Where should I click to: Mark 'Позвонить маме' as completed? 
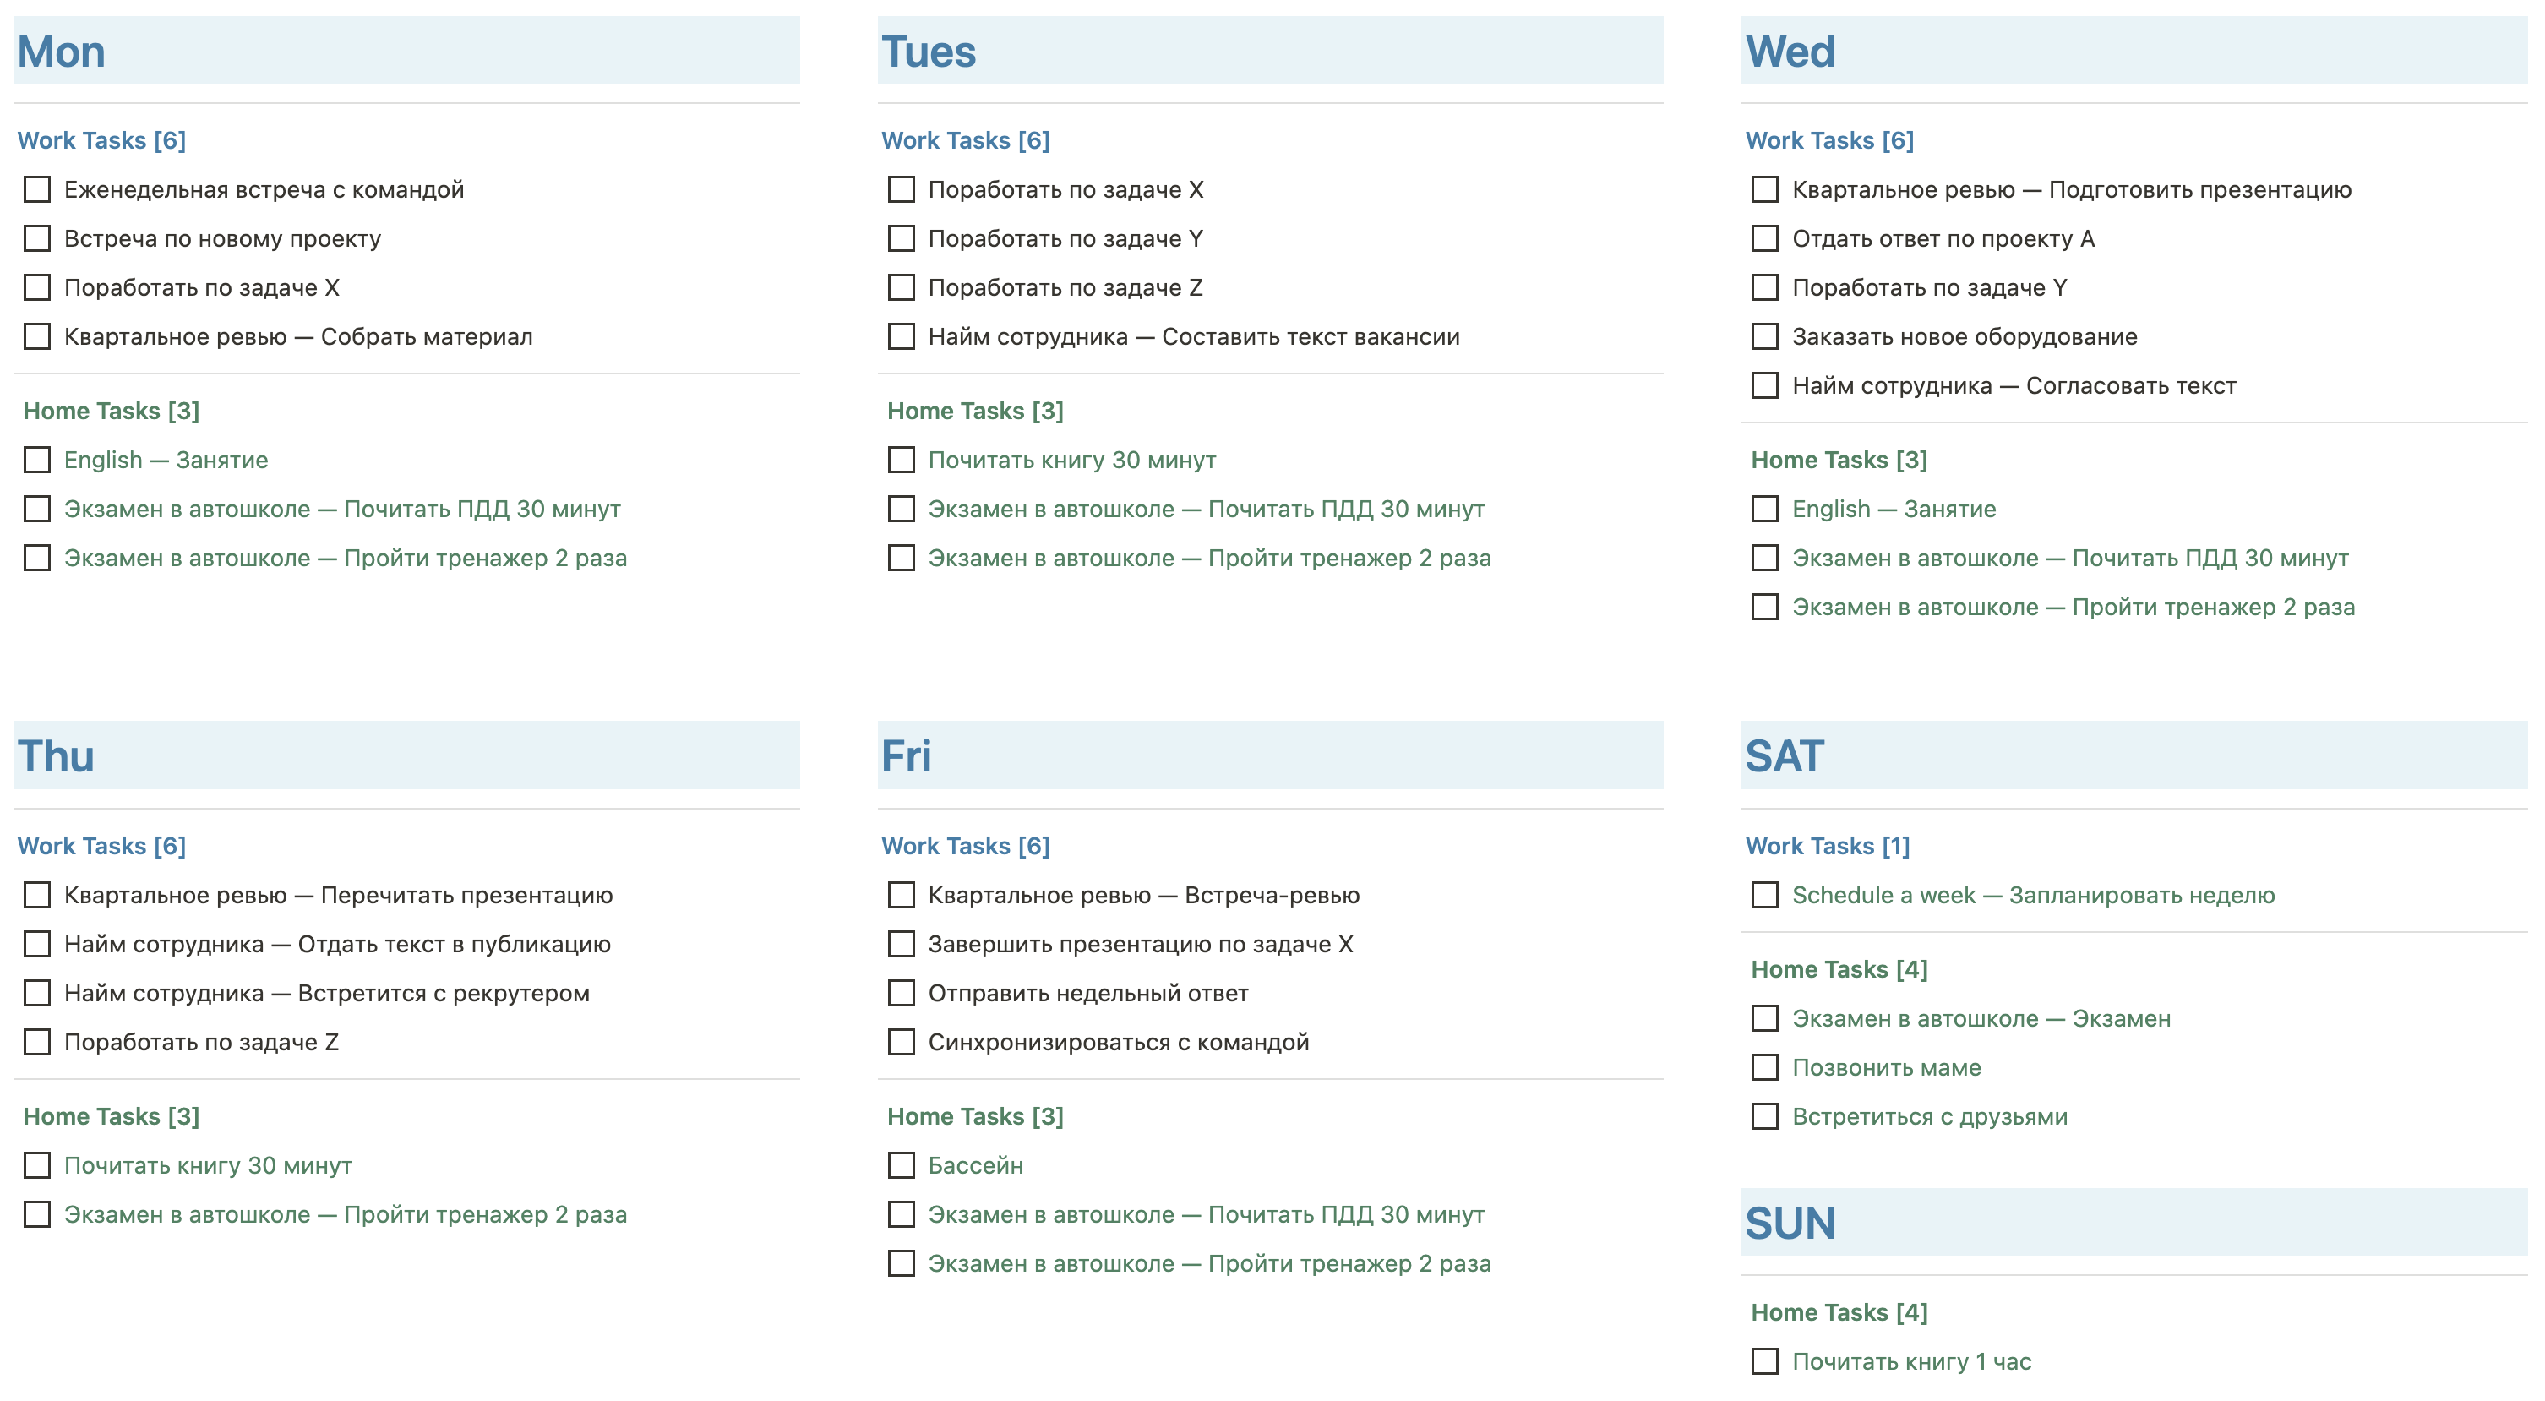[1764, 1068]
